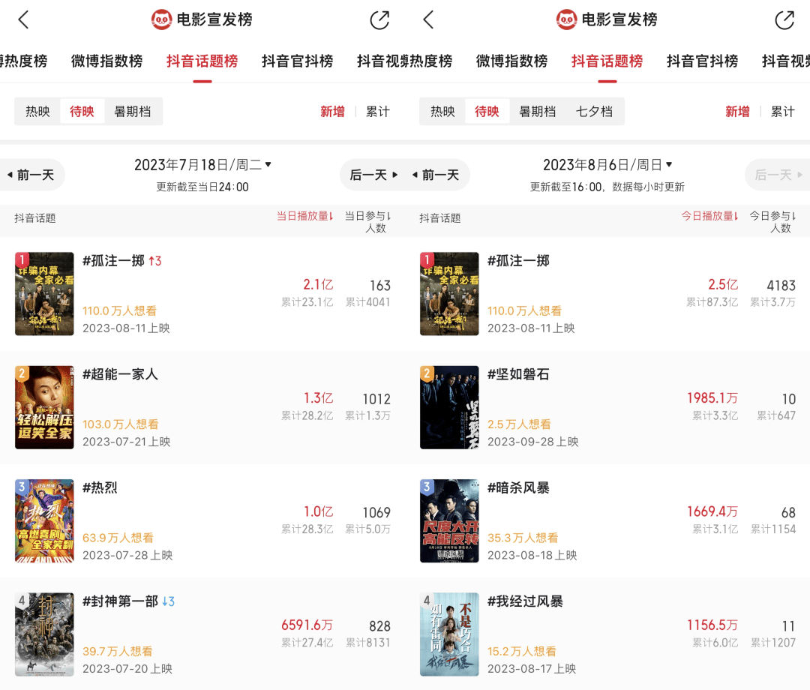Select the 热映 filter in left panel
The image size is (810, 690).
point(37,112)
